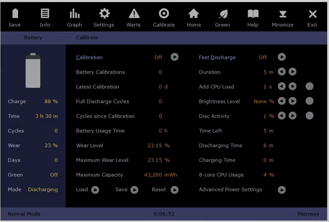Save the battery data
This screenshot has height=222, width=329.
coord(15,17)
